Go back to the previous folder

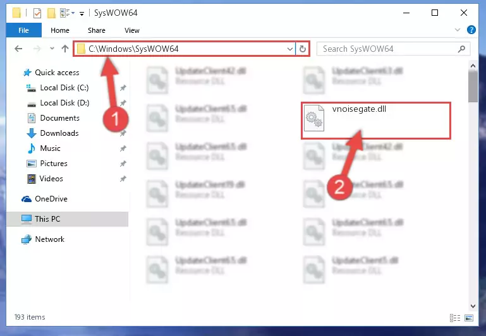tap(18, 49)
